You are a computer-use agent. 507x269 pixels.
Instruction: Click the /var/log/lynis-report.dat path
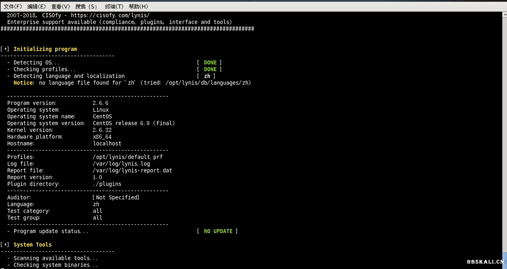[132, 170]
